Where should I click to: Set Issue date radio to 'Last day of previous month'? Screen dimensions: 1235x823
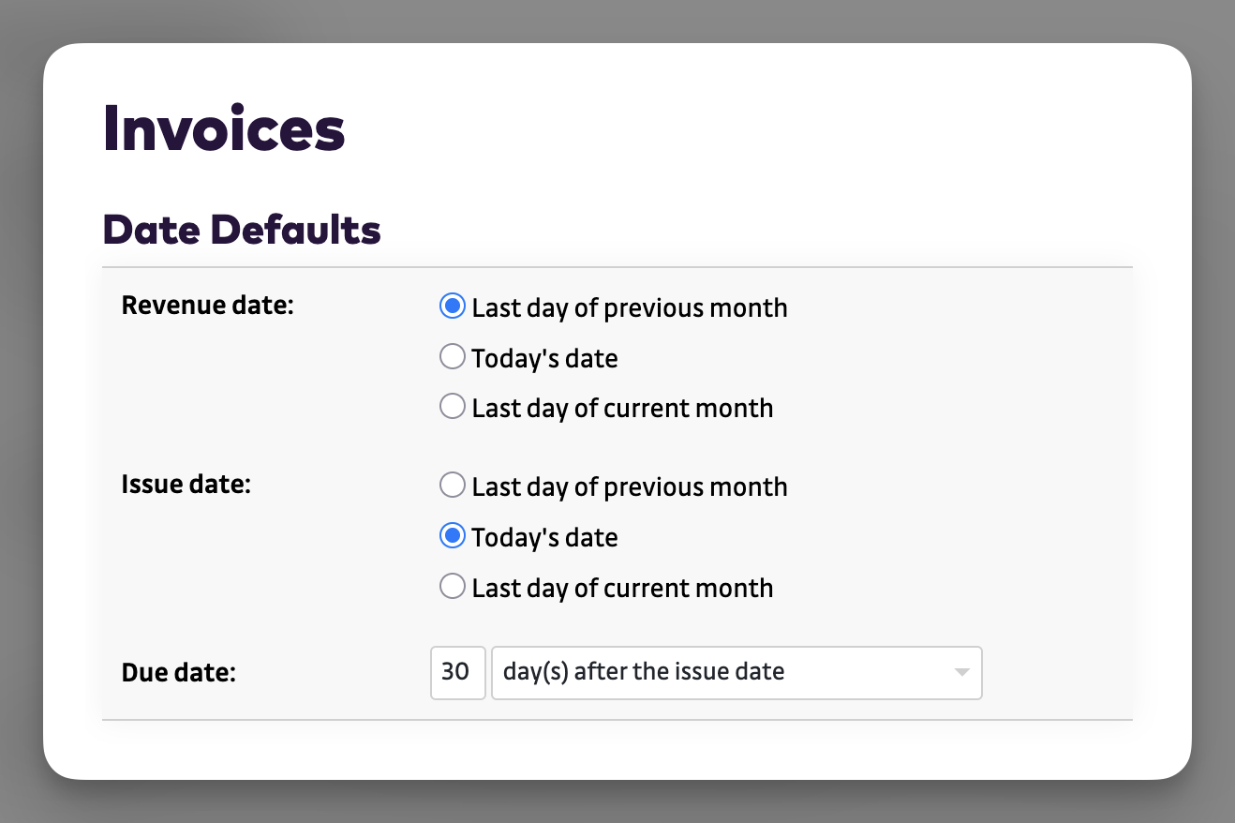coord(453,486)
